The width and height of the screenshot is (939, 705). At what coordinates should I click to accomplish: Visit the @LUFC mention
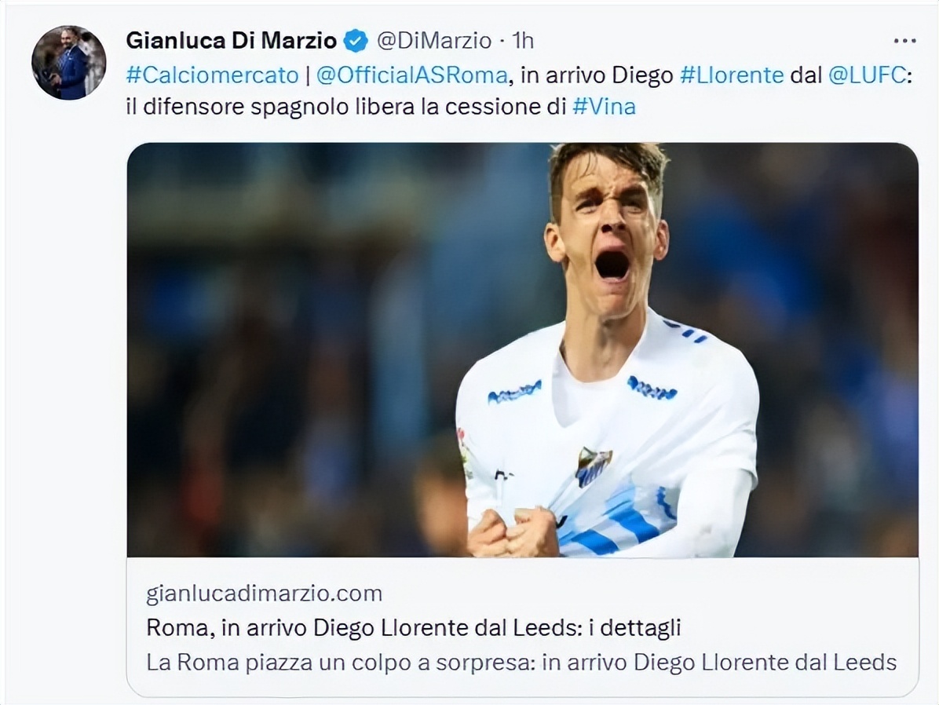tap(867, 75)
